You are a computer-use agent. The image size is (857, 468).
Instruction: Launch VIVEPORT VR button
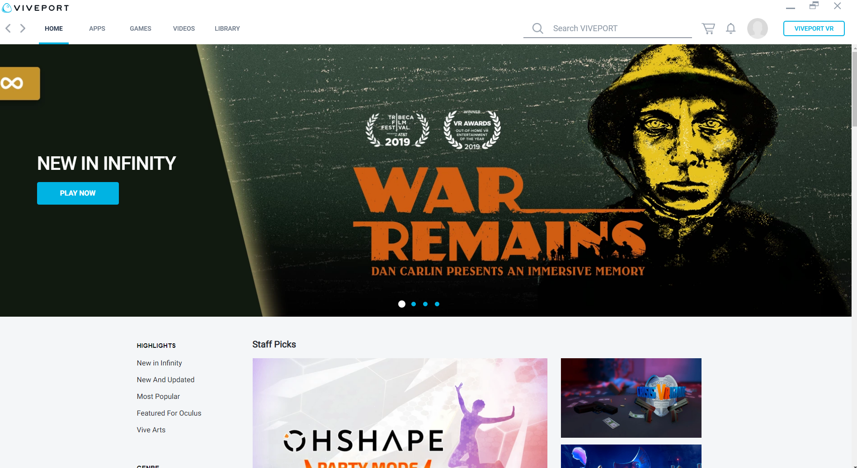coord(814,28)
